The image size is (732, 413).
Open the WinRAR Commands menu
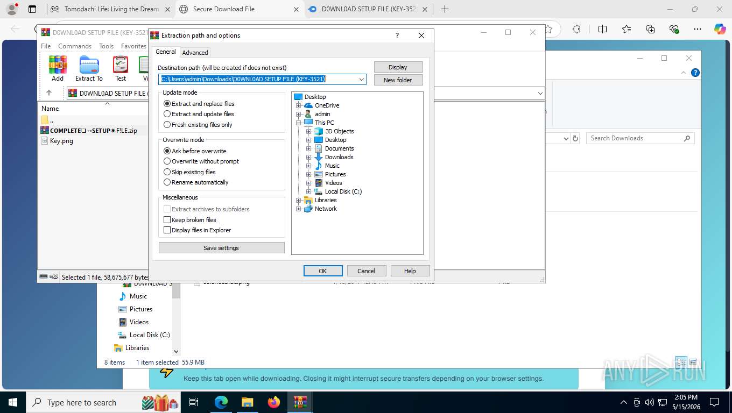pyautogui.click(x=75, y=46)
